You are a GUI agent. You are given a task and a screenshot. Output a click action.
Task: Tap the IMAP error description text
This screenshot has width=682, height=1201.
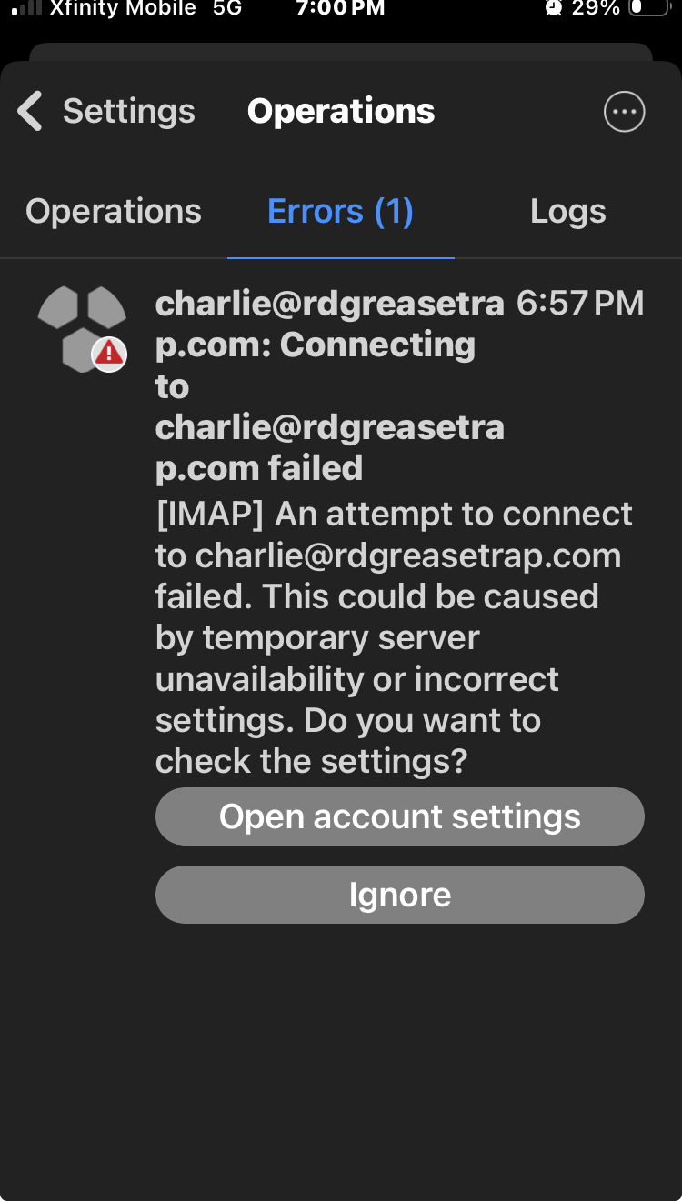(395, 637)
